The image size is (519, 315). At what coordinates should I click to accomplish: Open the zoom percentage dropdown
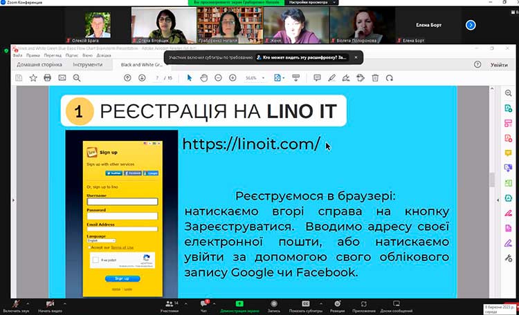[x=264, y=78]
